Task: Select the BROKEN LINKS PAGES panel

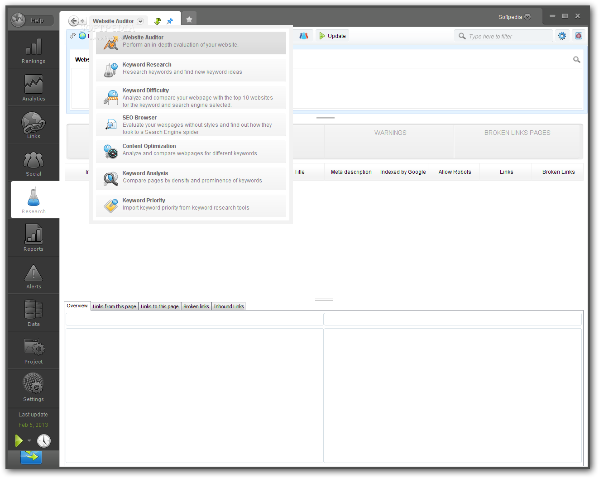Action: point(518,141)
